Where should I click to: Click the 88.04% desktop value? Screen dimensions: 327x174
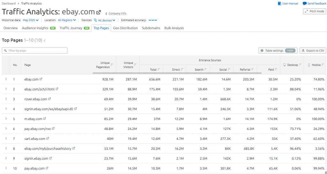click(295, 89)
